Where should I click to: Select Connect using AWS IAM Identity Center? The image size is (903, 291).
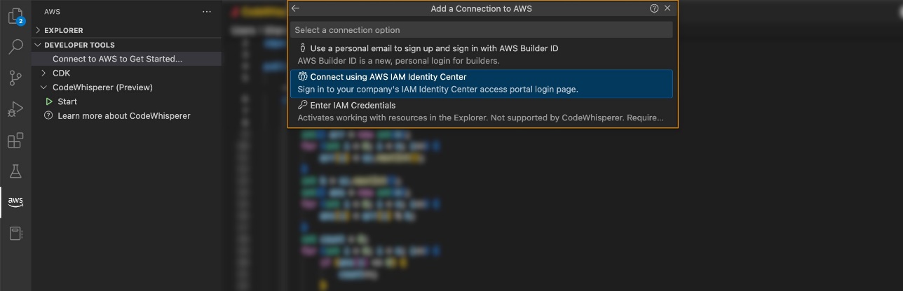[482, 83]
